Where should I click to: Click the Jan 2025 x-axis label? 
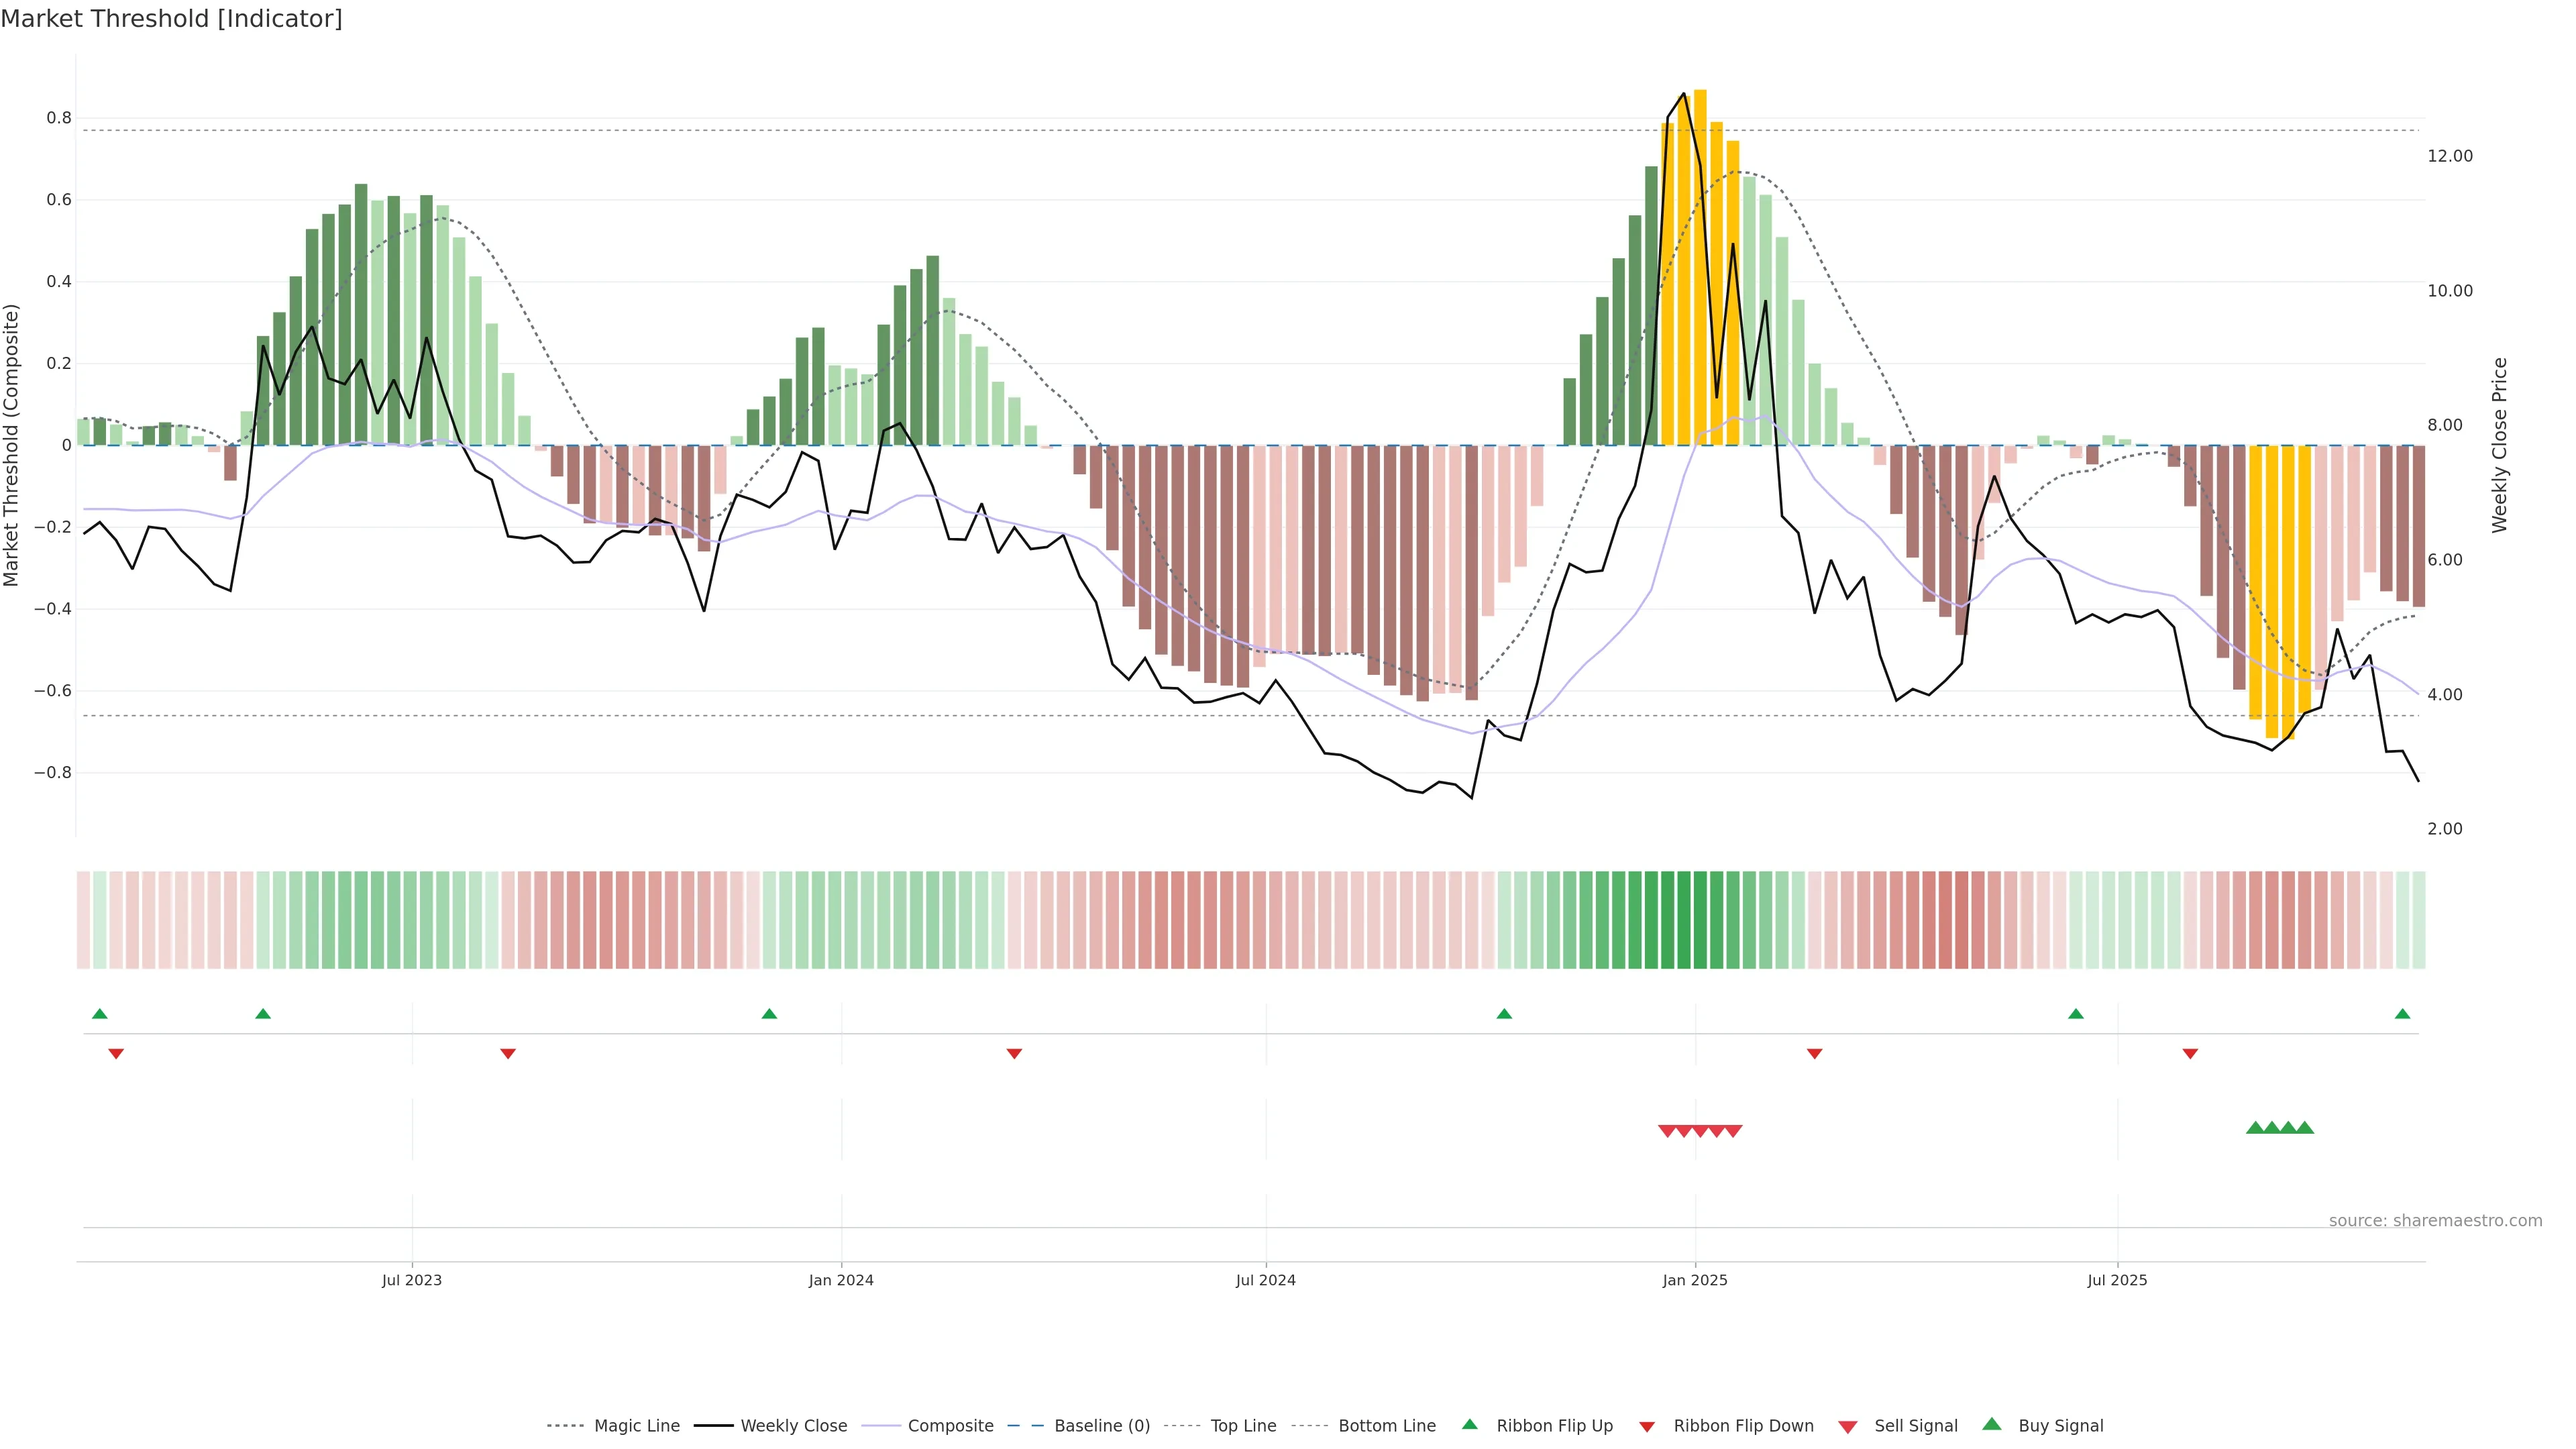click(1694, 1280)
